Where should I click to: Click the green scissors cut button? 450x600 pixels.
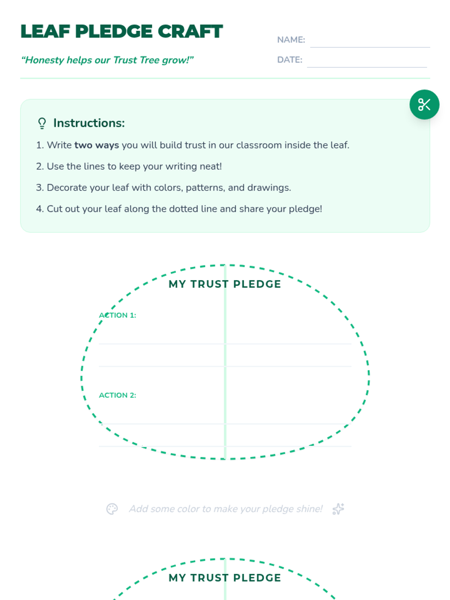[x=424, y=105]
